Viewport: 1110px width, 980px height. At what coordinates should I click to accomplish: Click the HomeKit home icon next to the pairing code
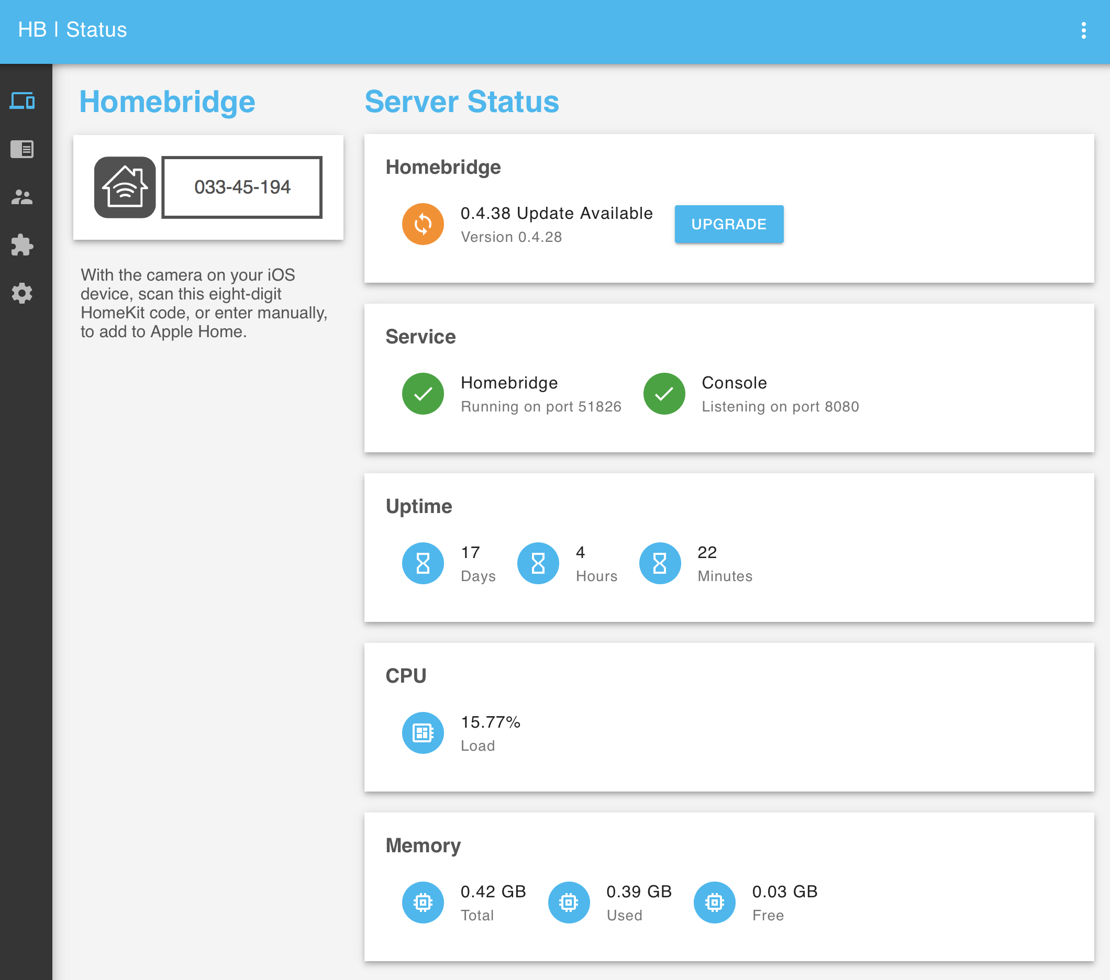pos(125,187)
